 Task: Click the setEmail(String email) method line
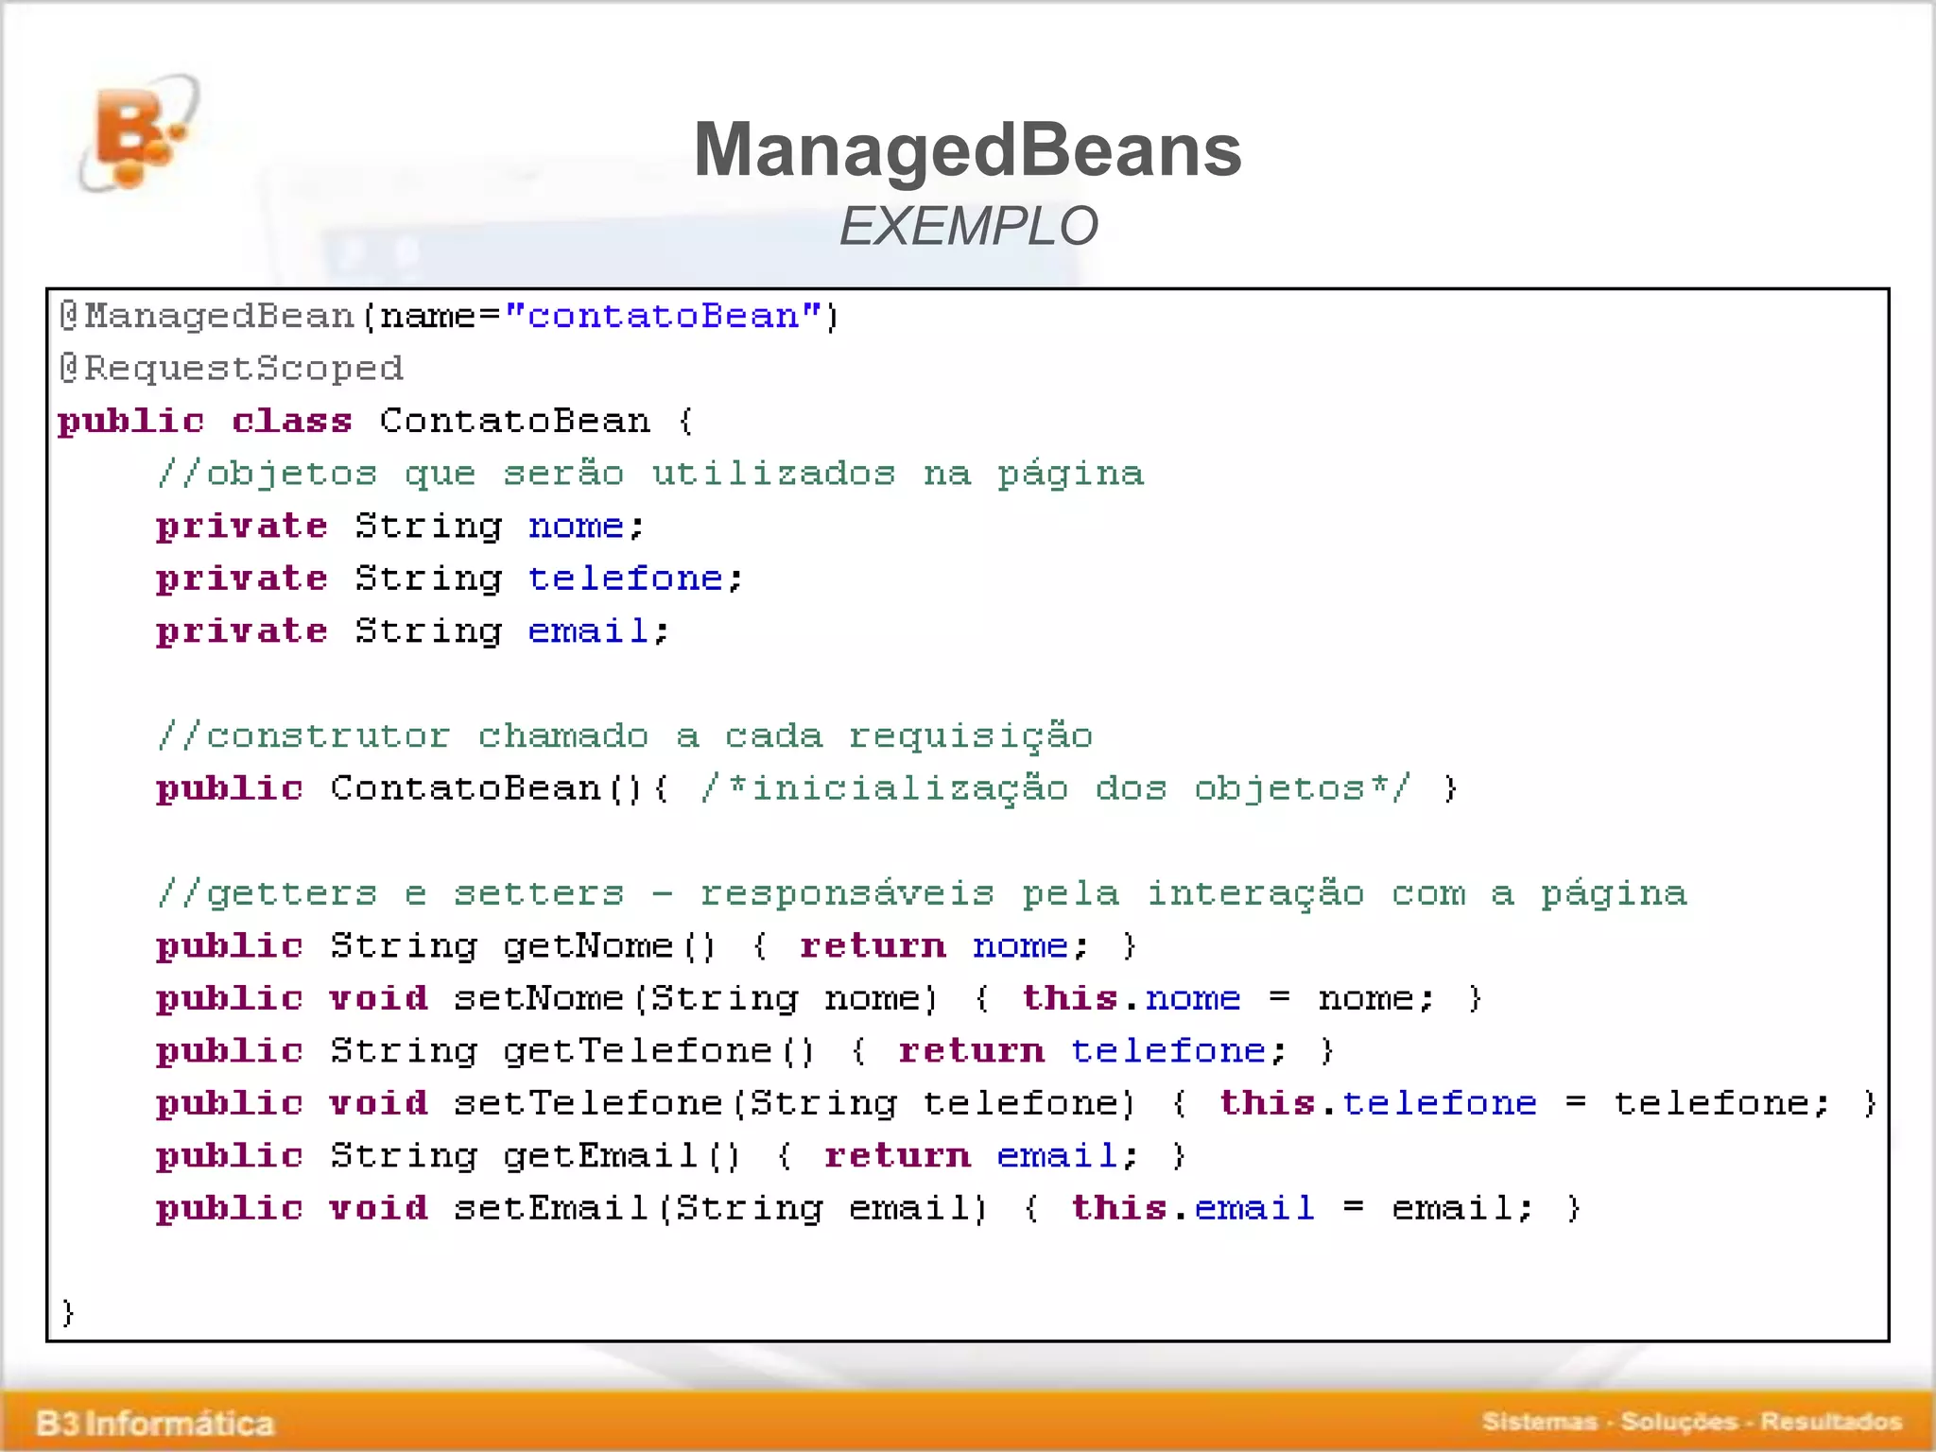pyautogui.click(x=869, y=1208)
